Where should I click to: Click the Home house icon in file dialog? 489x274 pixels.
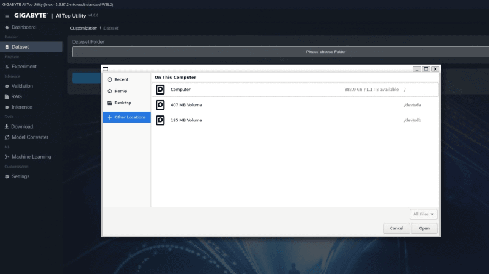pos(109,91)
